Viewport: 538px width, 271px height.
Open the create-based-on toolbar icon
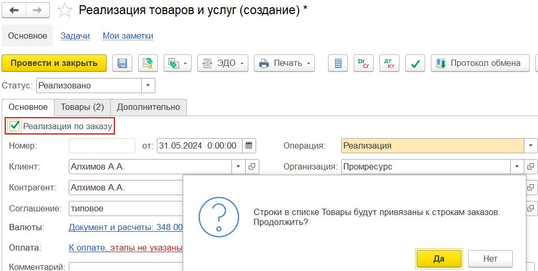tap(177, 63)
